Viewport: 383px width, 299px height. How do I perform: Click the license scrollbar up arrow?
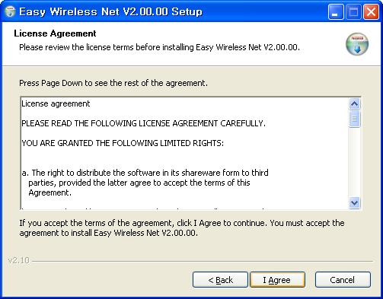coord(354,103)
